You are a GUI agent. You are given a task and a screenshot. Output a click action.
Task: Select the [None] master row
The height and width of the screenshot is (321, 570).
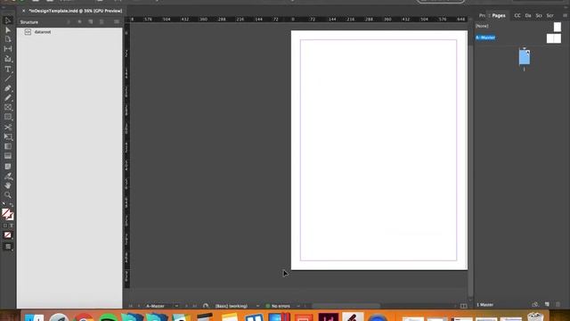(518, 26)
